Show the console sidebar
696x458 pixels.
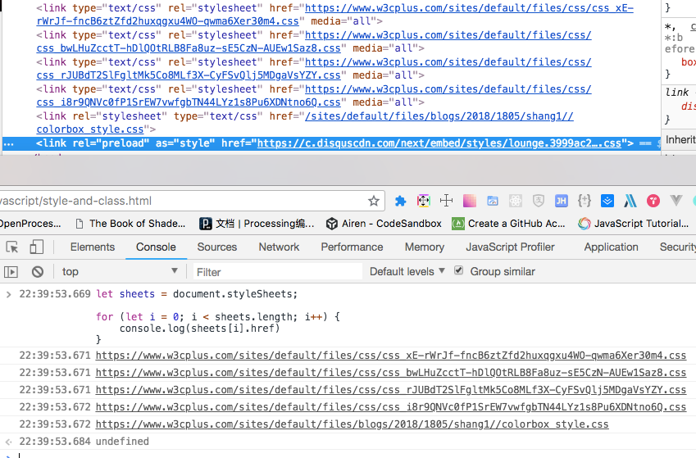pos(11,272)
